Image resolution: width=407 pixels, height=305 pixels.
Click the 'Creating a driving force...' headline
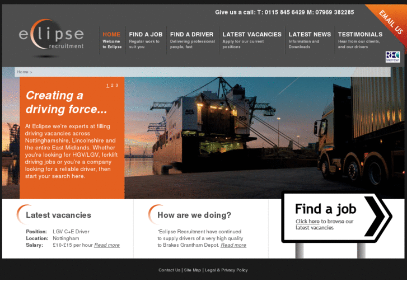(x=66, y=102)
